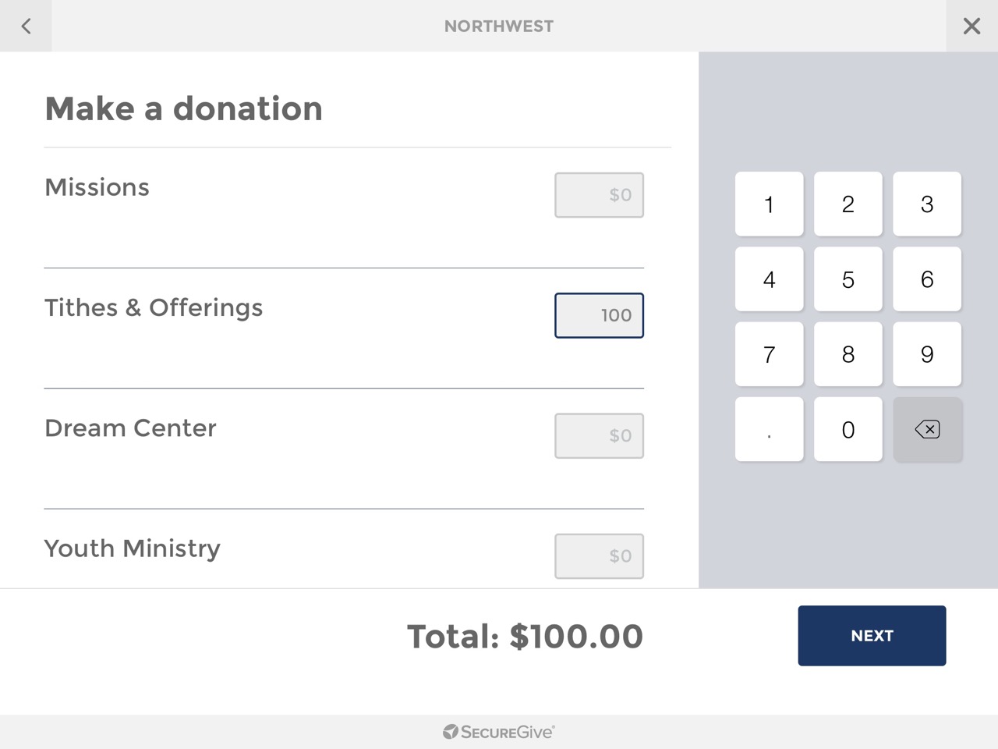This screenshot has width=998, height=749.
Task: Tap keypad number 4
Action: pyautogui.click(x=769, y=279)
